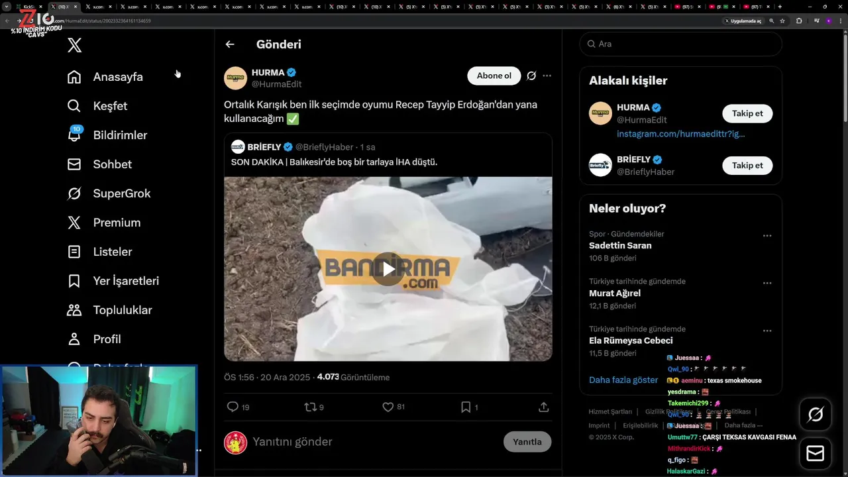Click the Daha fazla göster link
Viewport: 848px width, 477px height.
(x=623, y=380)
